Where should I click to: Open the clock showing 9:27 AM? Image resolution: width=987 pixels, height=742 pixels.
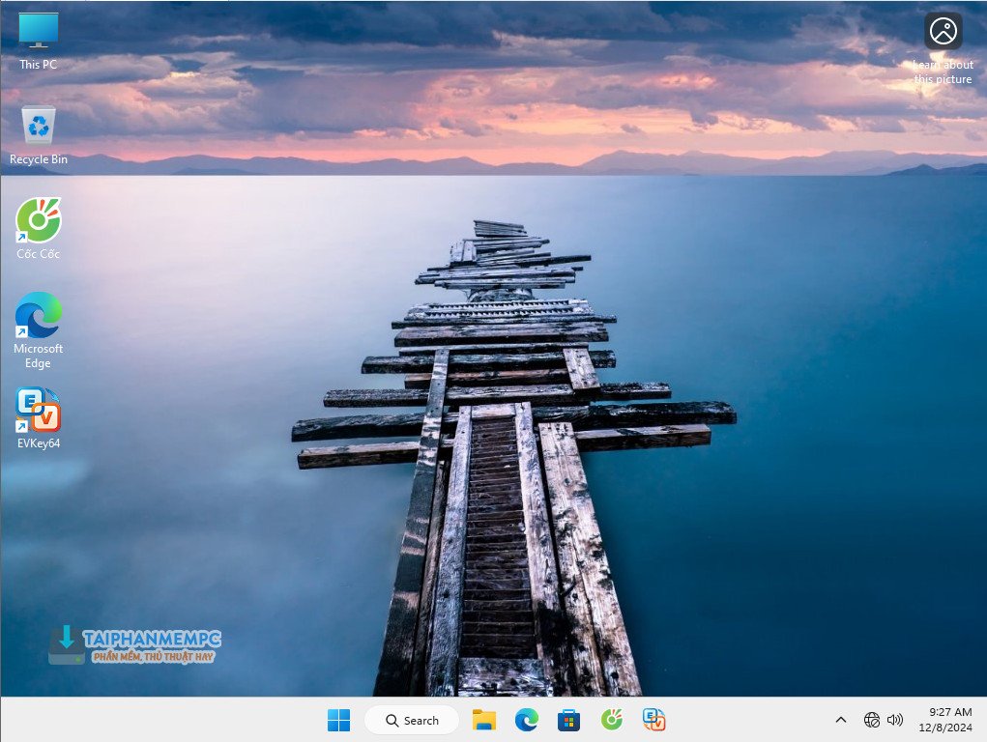pos(943,712)
